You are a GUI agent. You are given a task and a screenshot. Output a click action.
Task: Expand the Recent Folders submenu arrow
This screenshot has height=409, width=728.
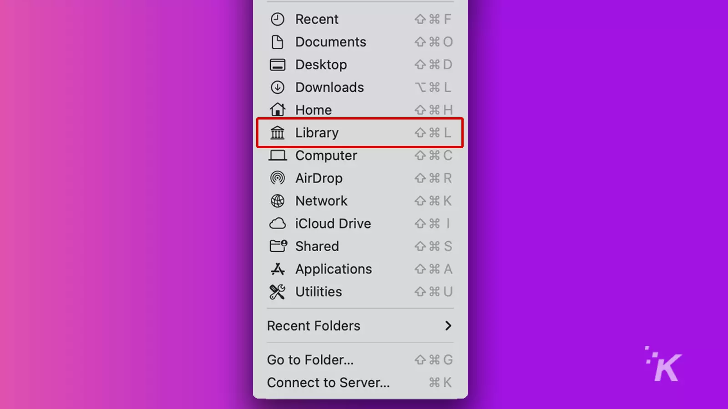pos(448,325)
